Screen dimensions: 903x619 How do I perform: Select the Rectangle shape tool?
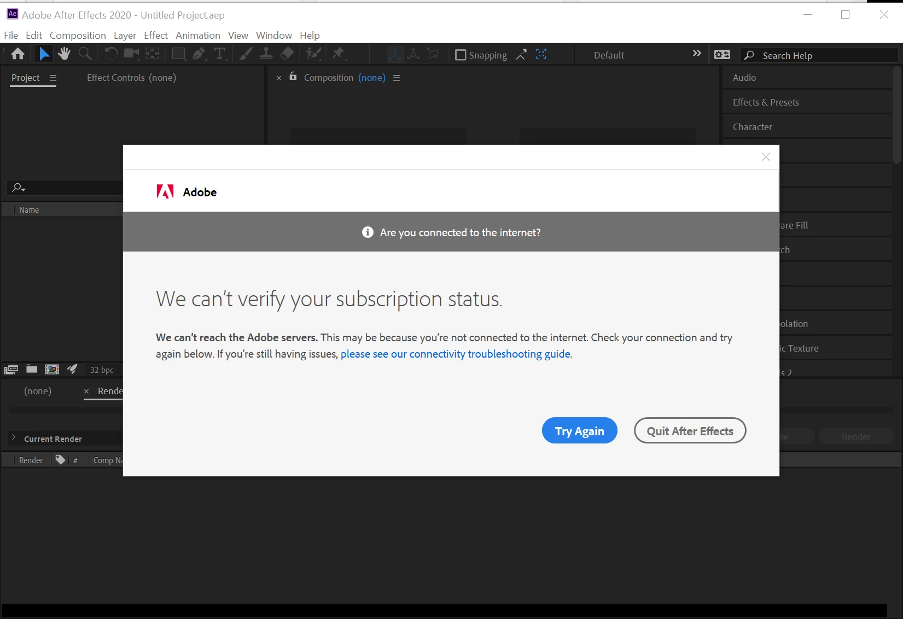click(178, 54)
